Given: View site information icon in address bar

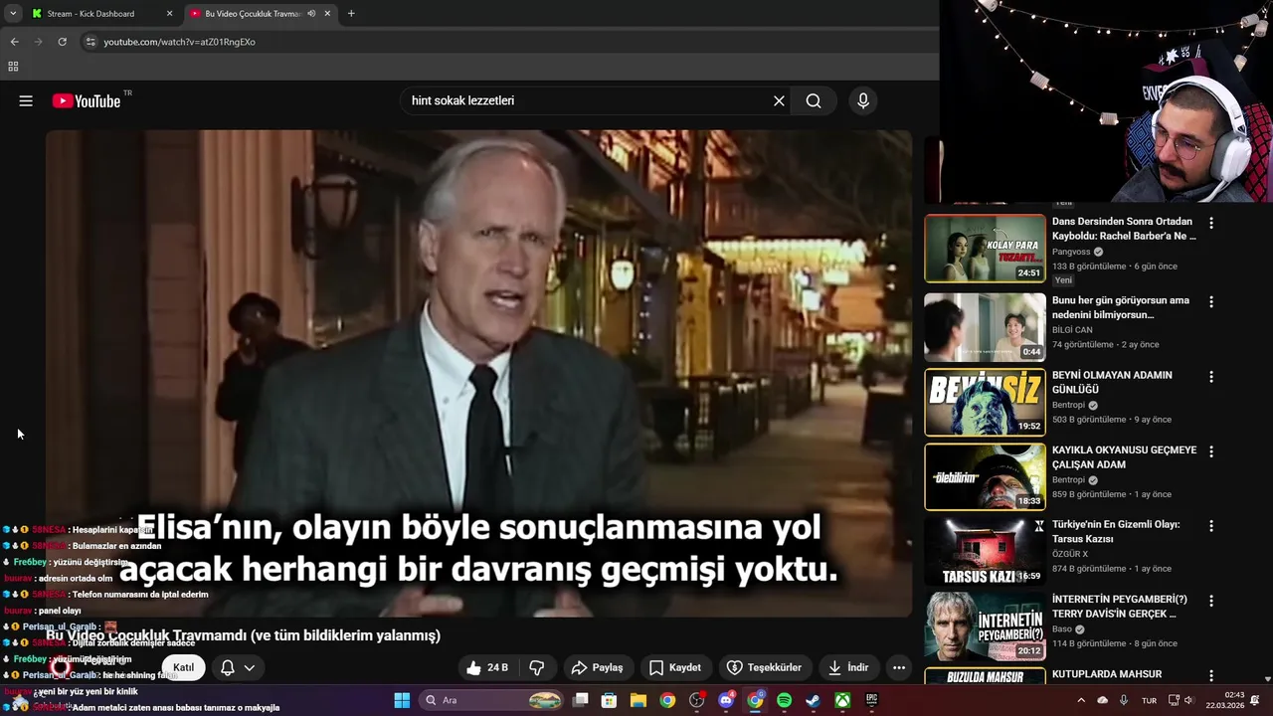Looking at the screenshot, I should [x=91, y=42].
